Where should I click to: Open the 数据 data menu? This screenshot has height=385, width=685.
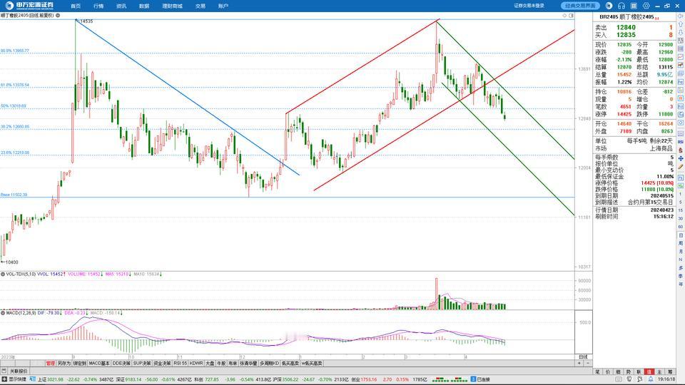pyautogui.click(x=144, y=6)
